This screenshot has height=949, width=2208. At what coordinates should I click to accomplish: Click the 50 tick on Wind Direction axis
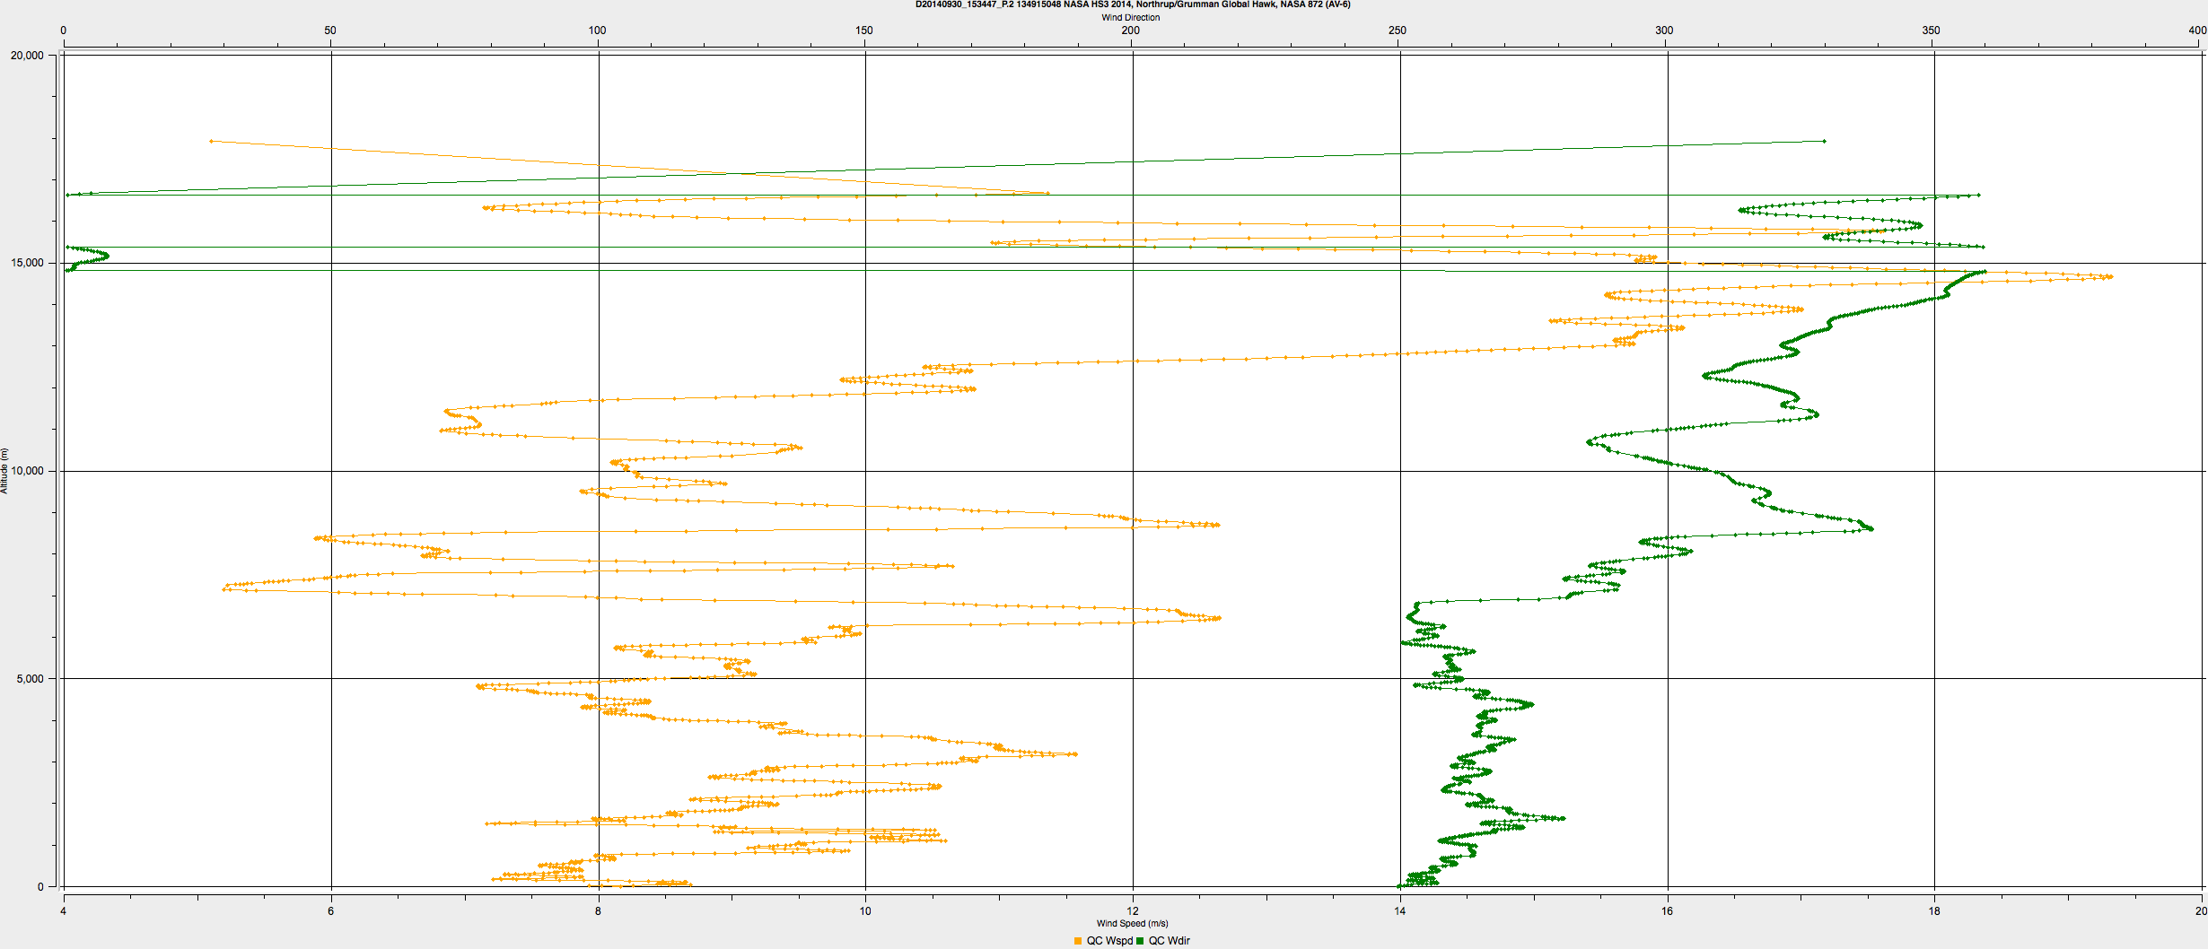[330, 30]
